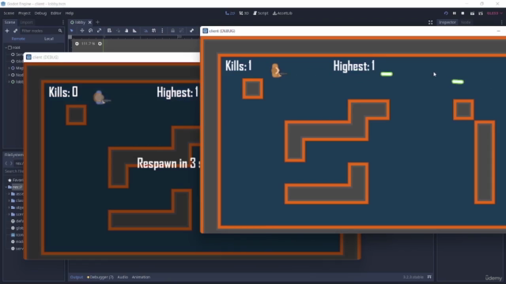Image resolution: width=506 pixels, height=284 pixels.
Task: Open the AssetLib workspace
Action: click(x=282, y=13)
